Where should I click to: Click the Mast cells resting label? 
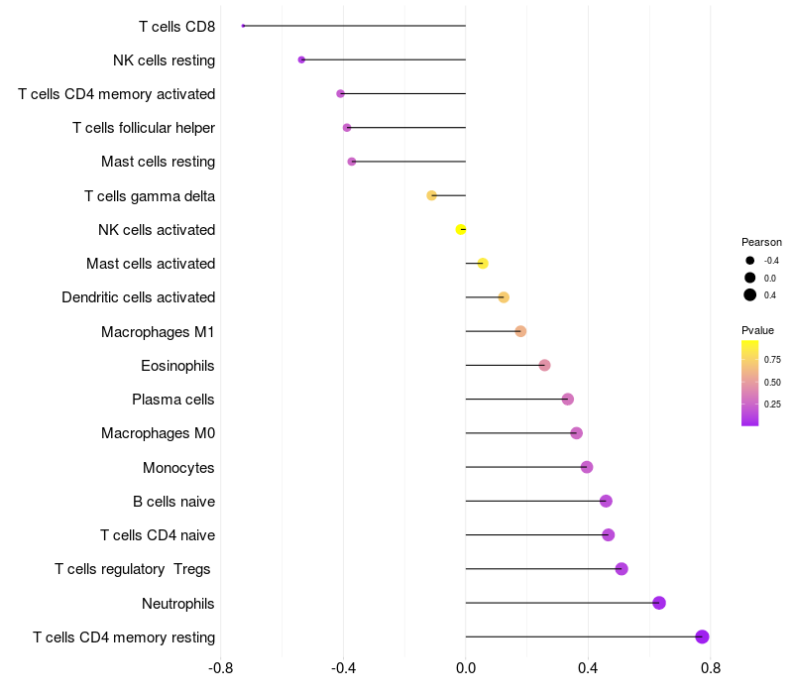pyautogui.click(x=158, y=162)
